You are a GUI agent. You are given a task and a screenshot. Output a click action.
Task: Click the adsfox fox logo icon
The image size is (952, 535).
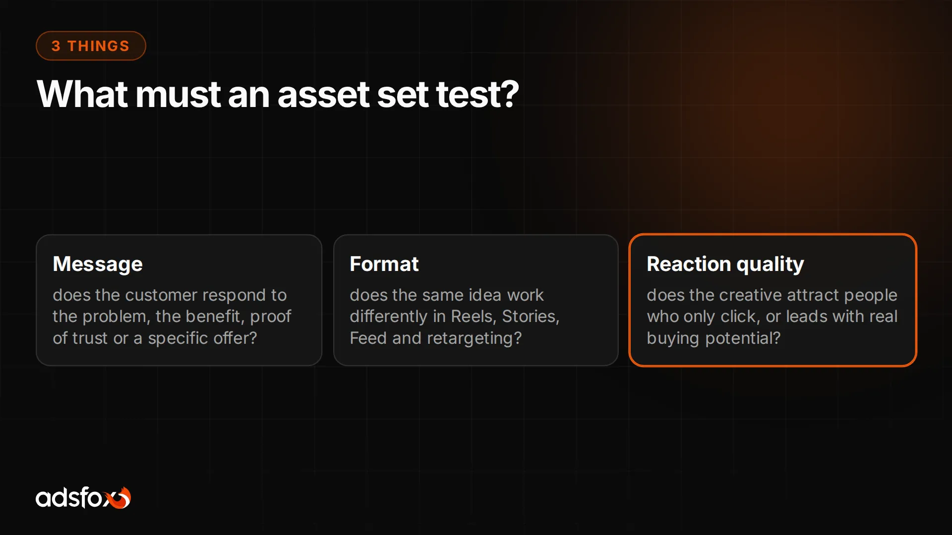[120, 498]
